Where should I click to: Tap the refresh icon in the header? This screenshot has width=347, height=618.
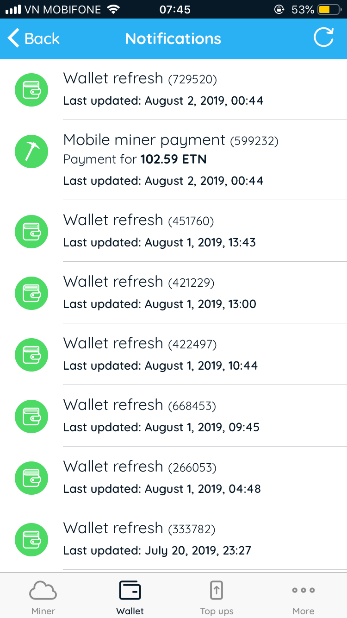(323, 38)
